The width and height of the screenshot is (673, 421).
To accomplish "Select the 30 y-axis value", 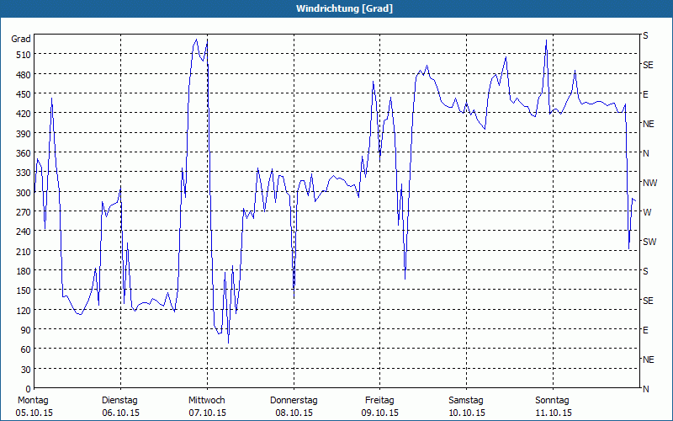I will pos(26,370).
